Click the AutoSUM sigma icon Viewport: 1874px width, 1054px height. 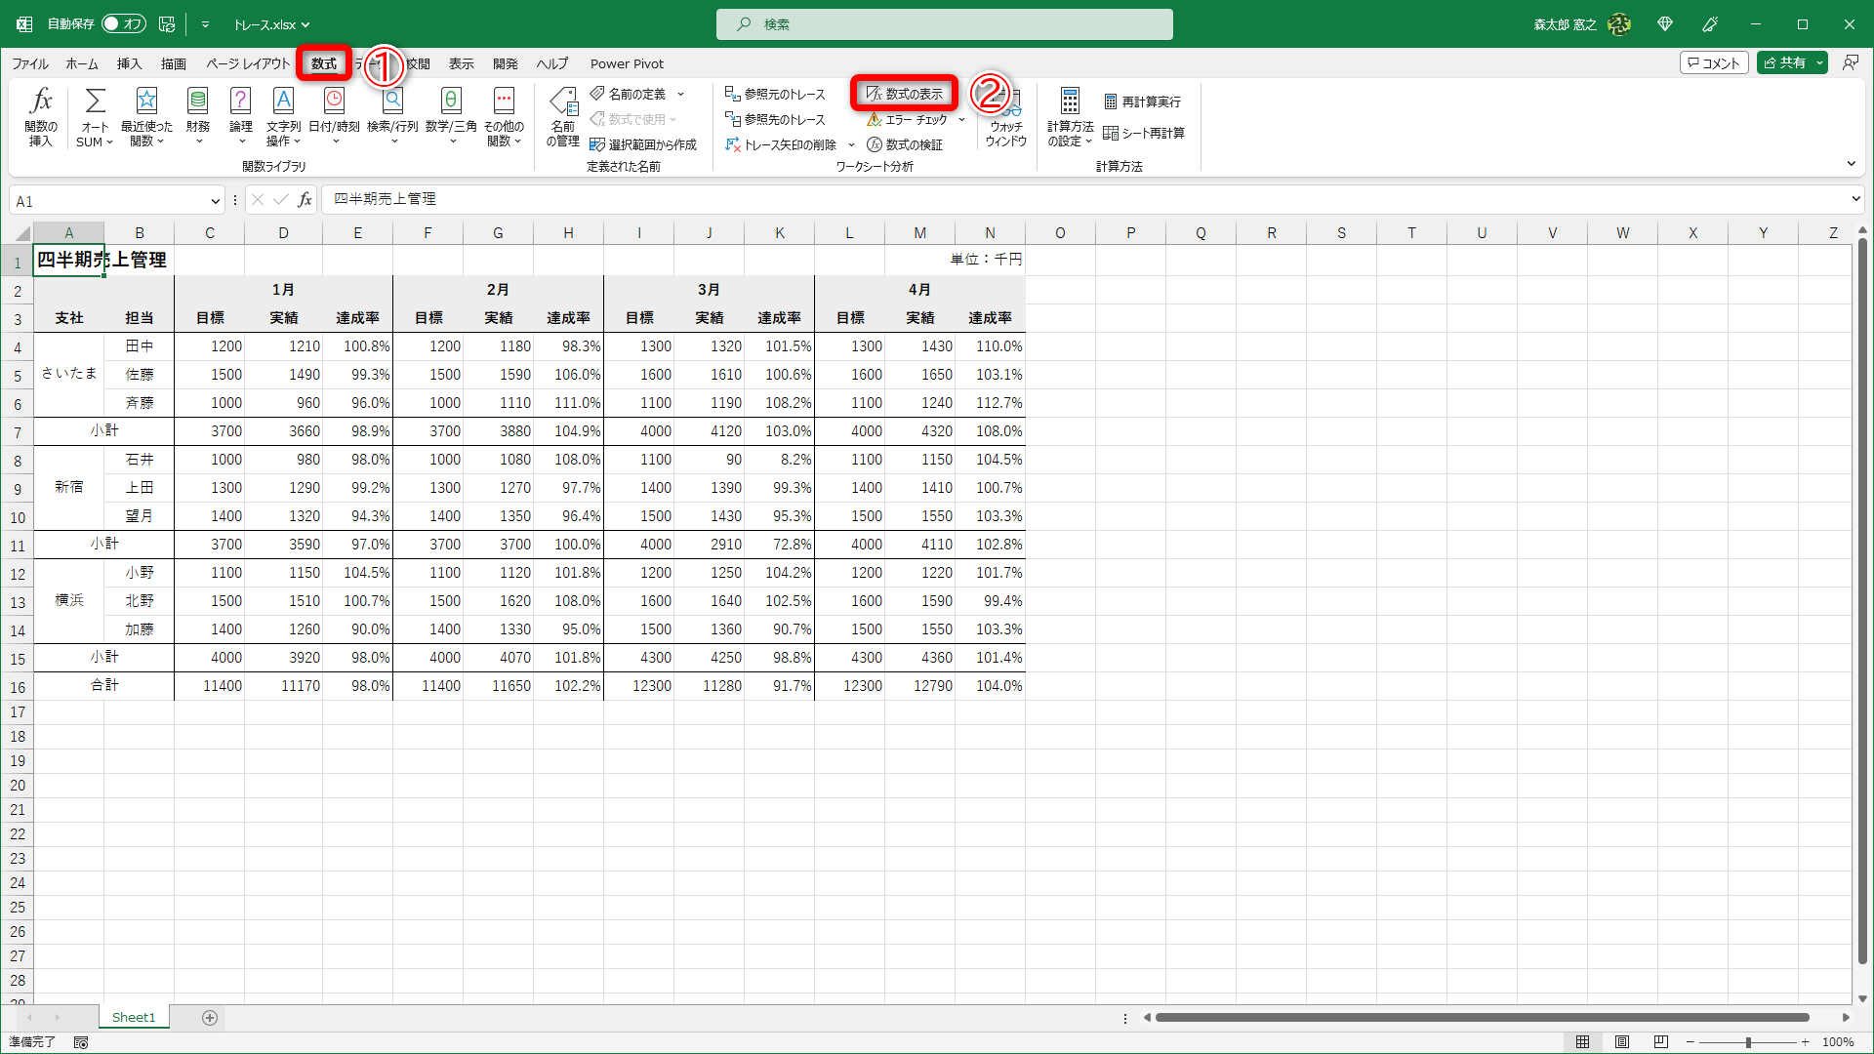pyautogui.click(x=95, y=101)
